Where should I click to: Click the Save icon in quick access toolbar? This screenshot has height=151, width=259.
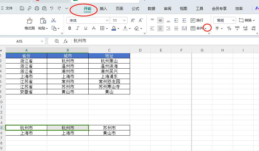coord(22,8)
